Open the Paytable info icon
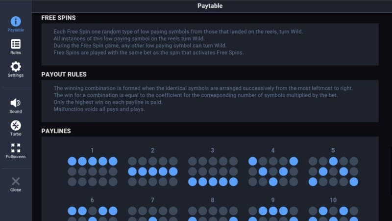Image resolution: width=392 pixels, height=221 pixels. tap(16, 22)
